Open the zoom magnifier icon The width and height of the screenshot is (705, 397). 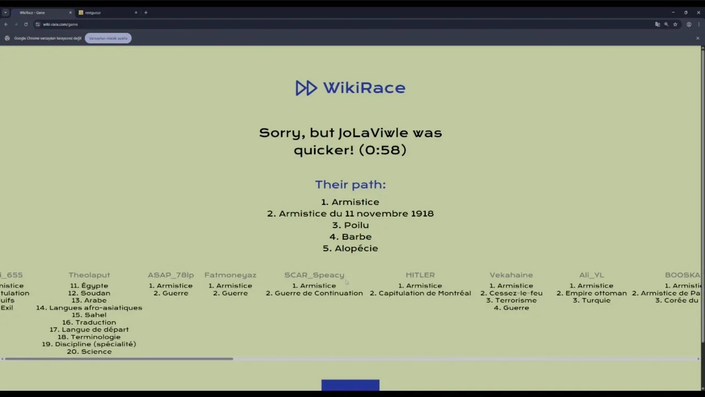tap(666, 24)
